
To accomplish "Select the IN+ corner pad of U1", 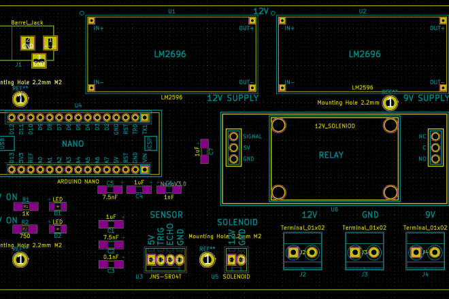I will pyautogui.click(x=91, y=20).
